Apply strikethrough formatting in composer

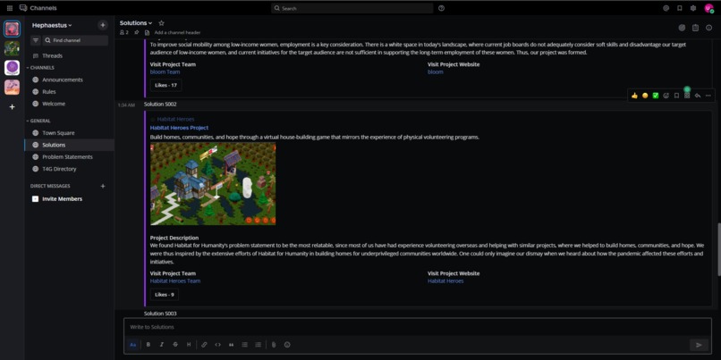(x=175, y=345)
